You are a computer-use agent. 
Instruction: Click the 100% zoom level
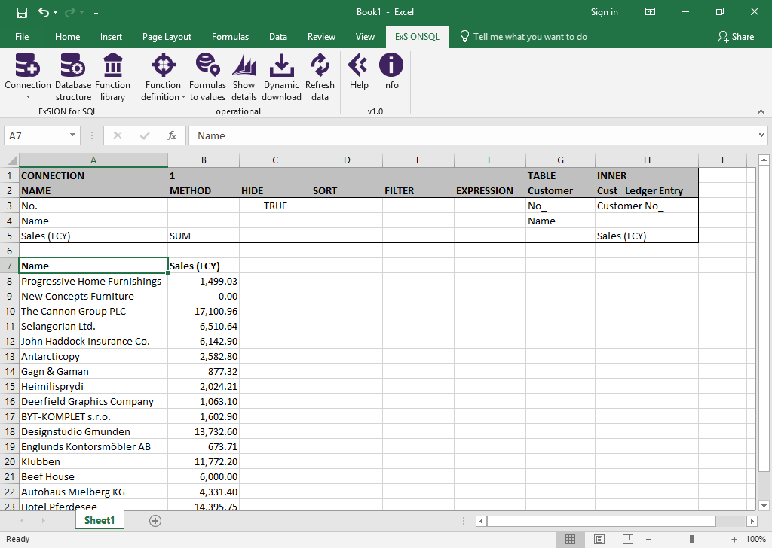755,539
